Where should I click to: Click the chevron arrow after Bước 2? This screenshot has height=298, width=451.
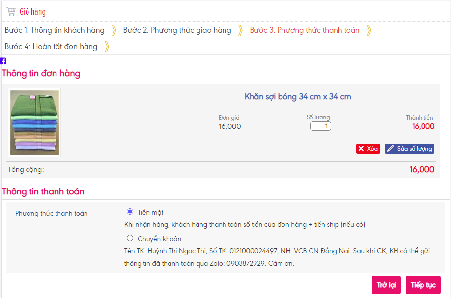241,30
